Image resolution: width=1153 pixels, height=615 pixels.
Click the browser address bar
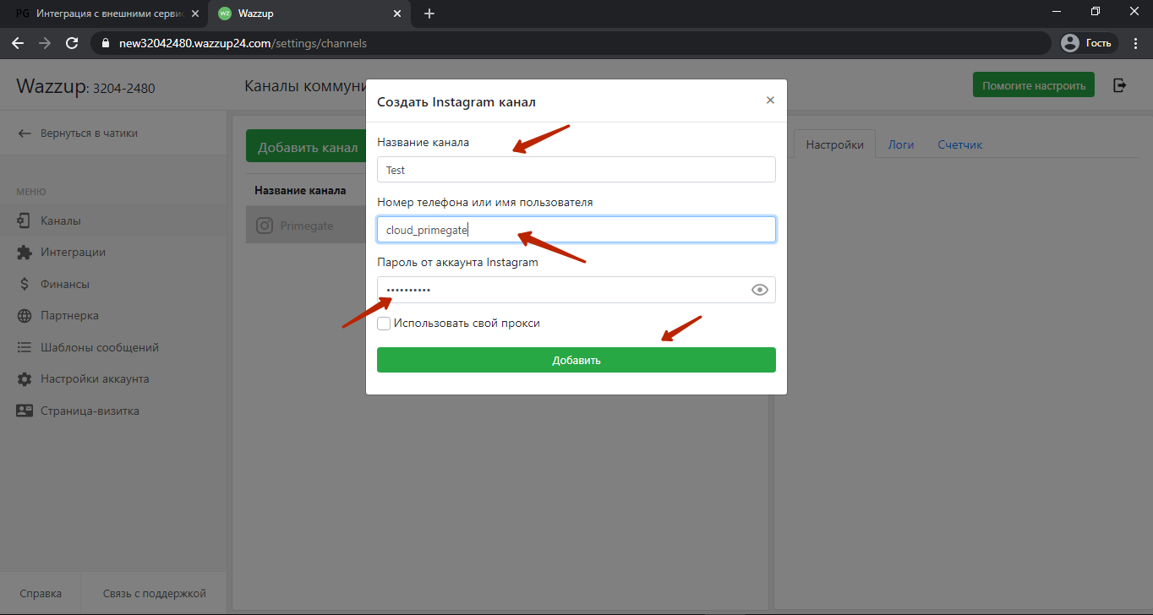pos(571,42)
